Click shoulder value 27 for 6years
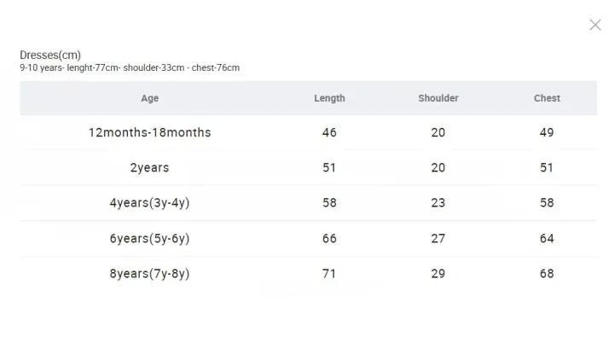 tap(438, 238)
